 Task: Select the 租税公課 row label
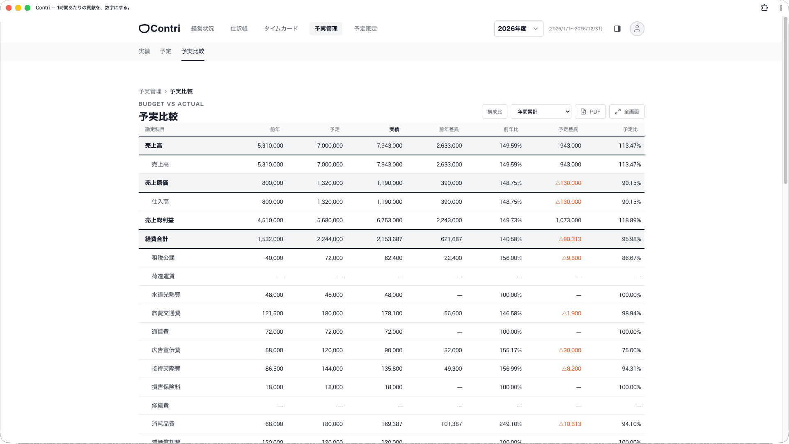coord(163,258)
